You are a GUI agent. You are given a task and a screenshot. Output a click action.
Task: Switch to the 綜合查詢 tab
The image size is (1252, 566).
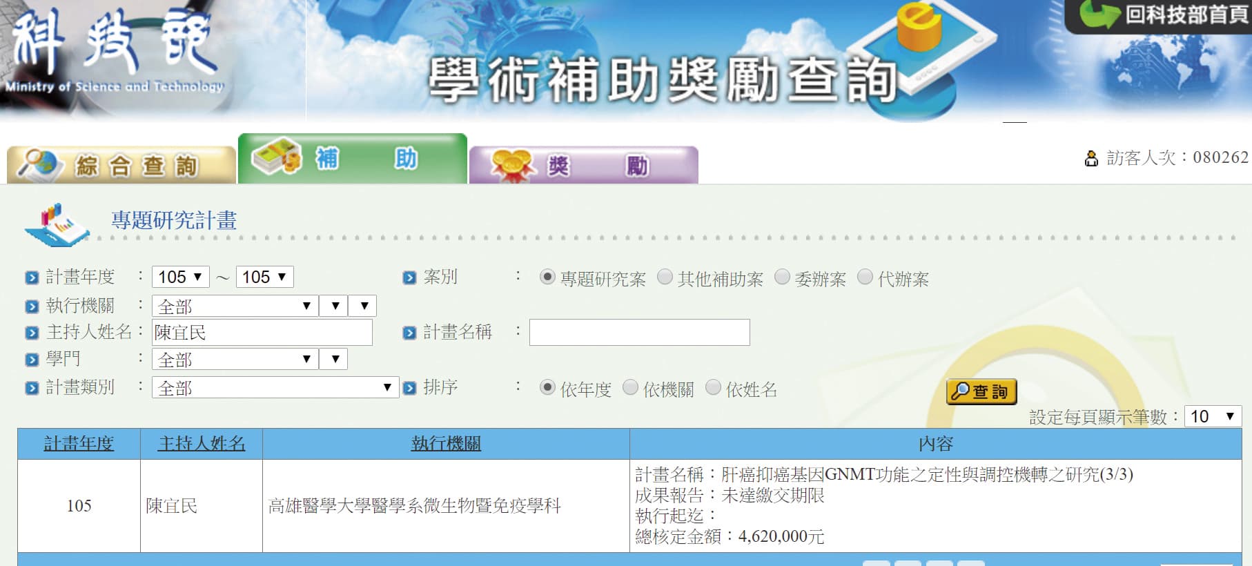pos(121,165)
